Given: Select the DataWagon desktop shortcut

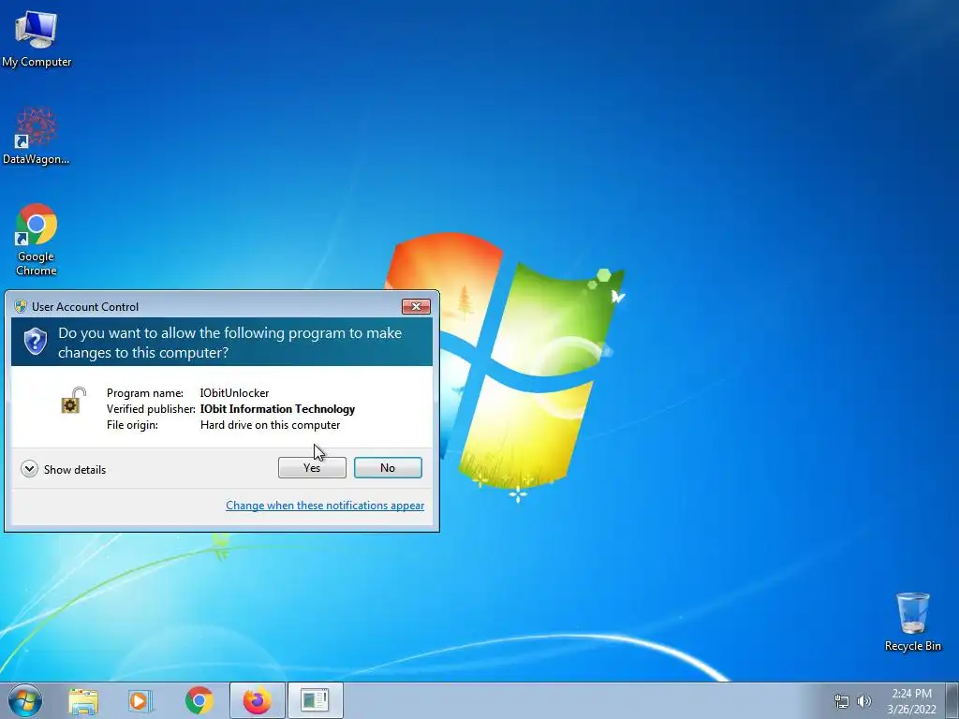Looking at the screenshot, I should [x=37, y=136].
